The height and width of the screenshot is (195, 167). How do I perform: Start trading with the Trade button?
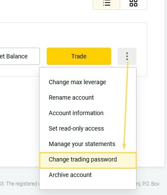click(x=79, y=56)
